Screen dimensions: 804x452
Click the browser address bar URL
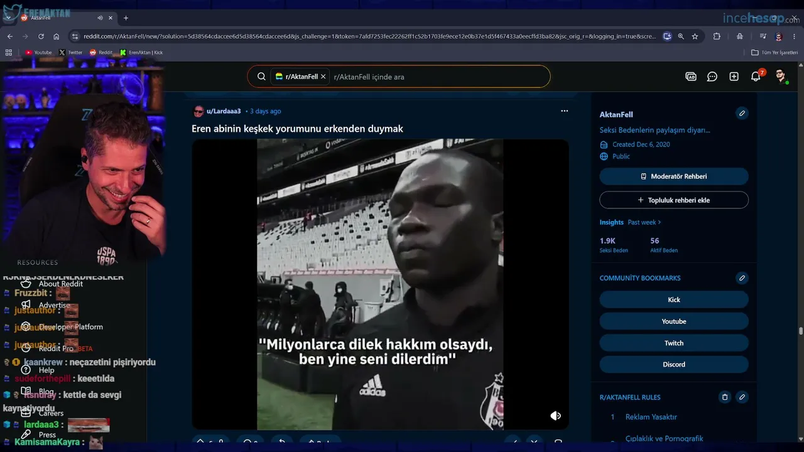(369, 36)
